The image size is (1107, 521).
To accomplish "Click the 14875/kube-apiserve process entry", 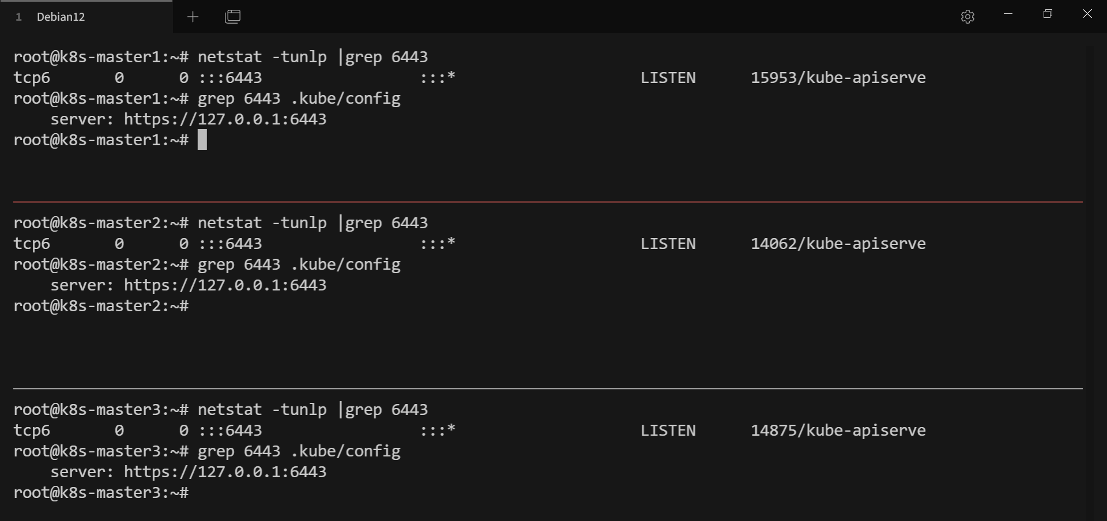I will point(838,431).
